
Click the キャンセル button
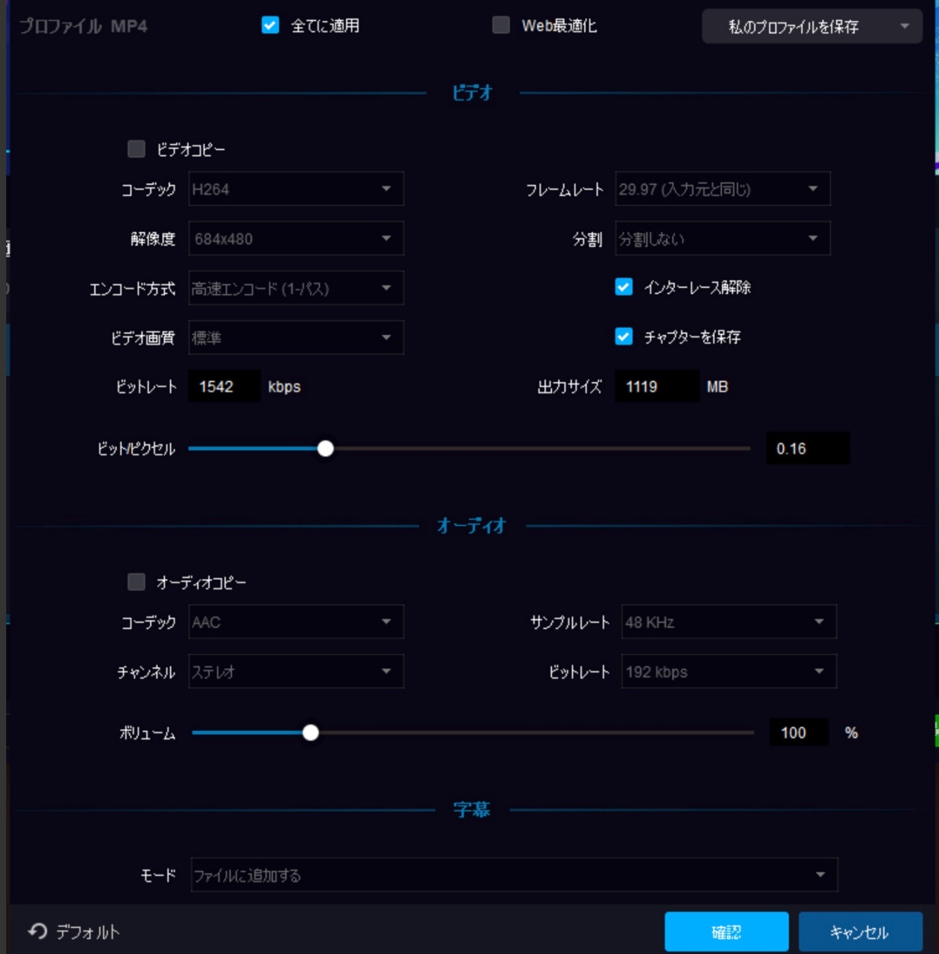coord(861,931)
